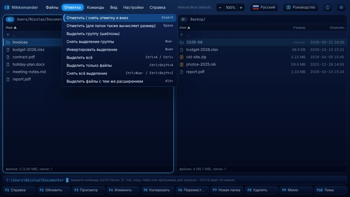Image resolution: width=350 pixels, height=197 pixels.
Task: Choose Выделить только файлы
Action: coord(120,65)
